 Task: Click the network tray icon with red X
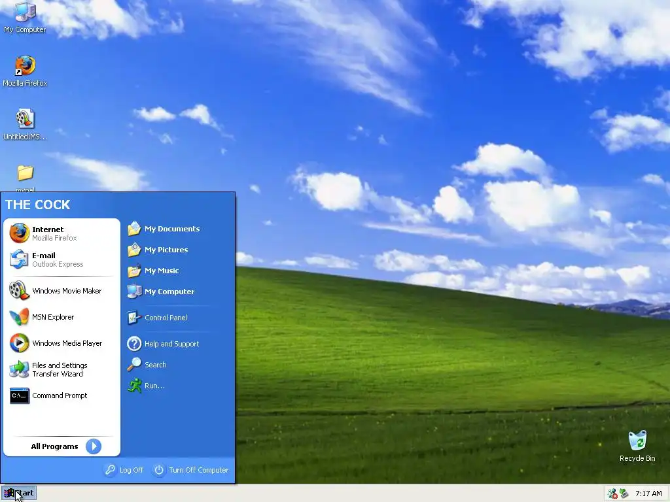tap(612, 494)
